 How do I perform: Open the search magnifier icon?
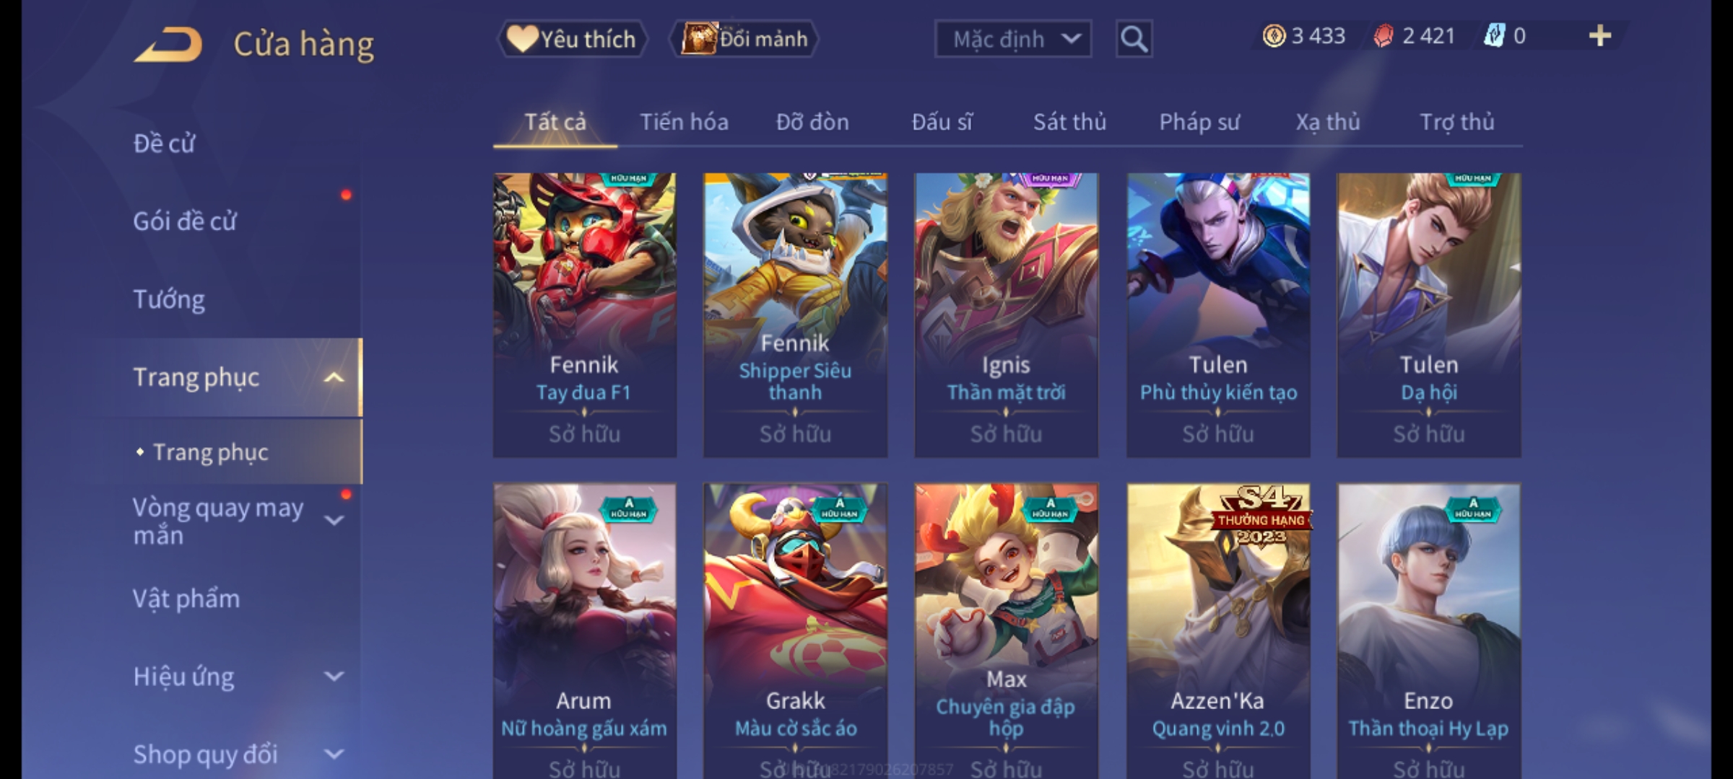pyautogui.click(x=1134, y=39)
